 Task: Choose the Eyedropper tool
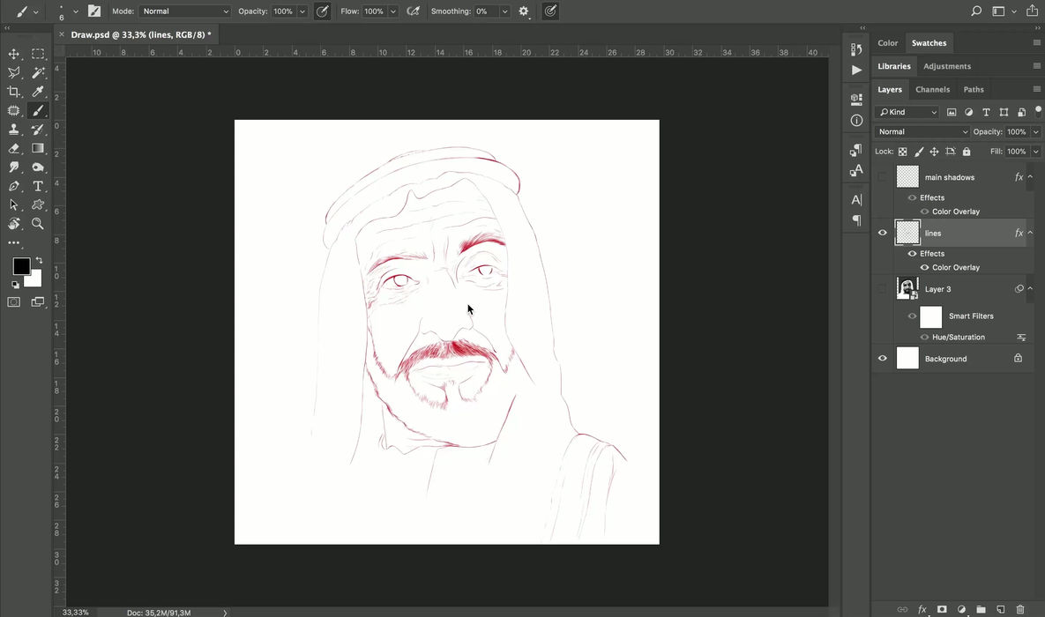point(38,92)
